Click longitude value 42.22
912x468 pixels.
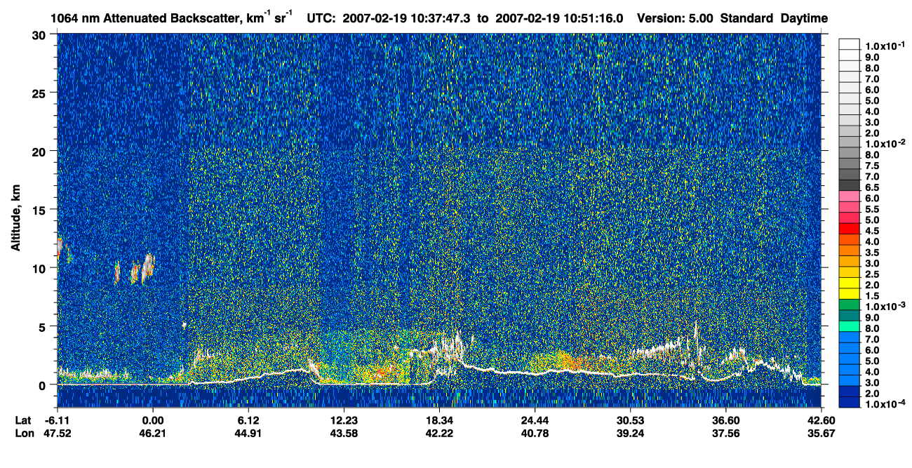tap(439, 433)
